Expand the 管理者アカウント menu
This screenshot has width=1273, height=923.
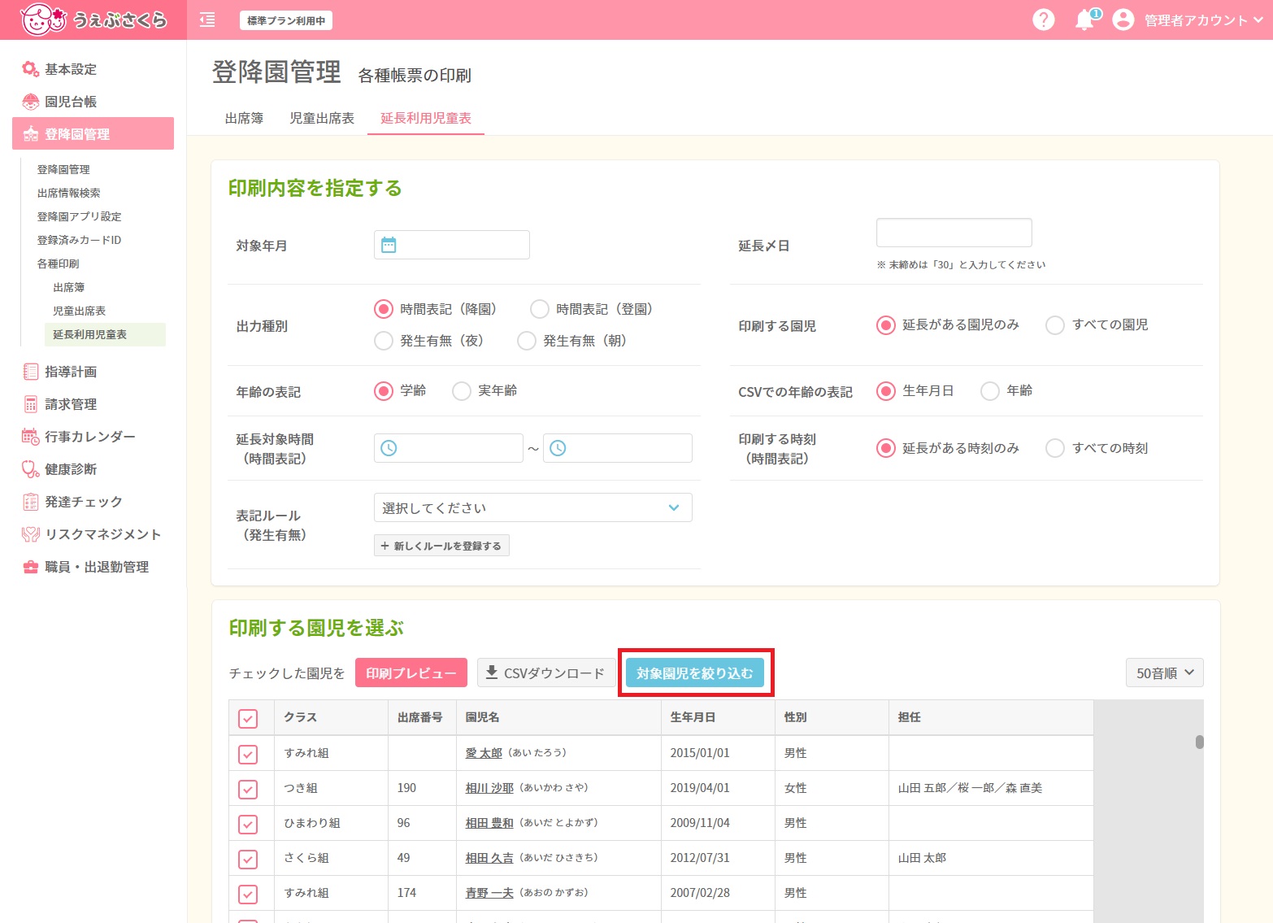coord(1203,20)
